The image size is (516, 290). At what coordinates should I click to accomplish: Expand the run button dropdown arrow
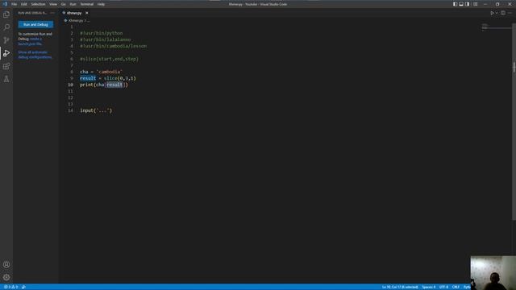(497, 13)
